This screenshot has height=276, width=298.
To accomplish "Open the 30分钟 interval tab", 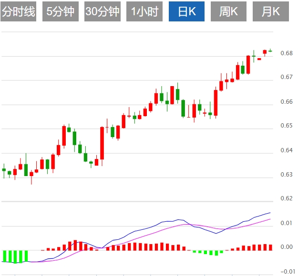I will point(103,12).
